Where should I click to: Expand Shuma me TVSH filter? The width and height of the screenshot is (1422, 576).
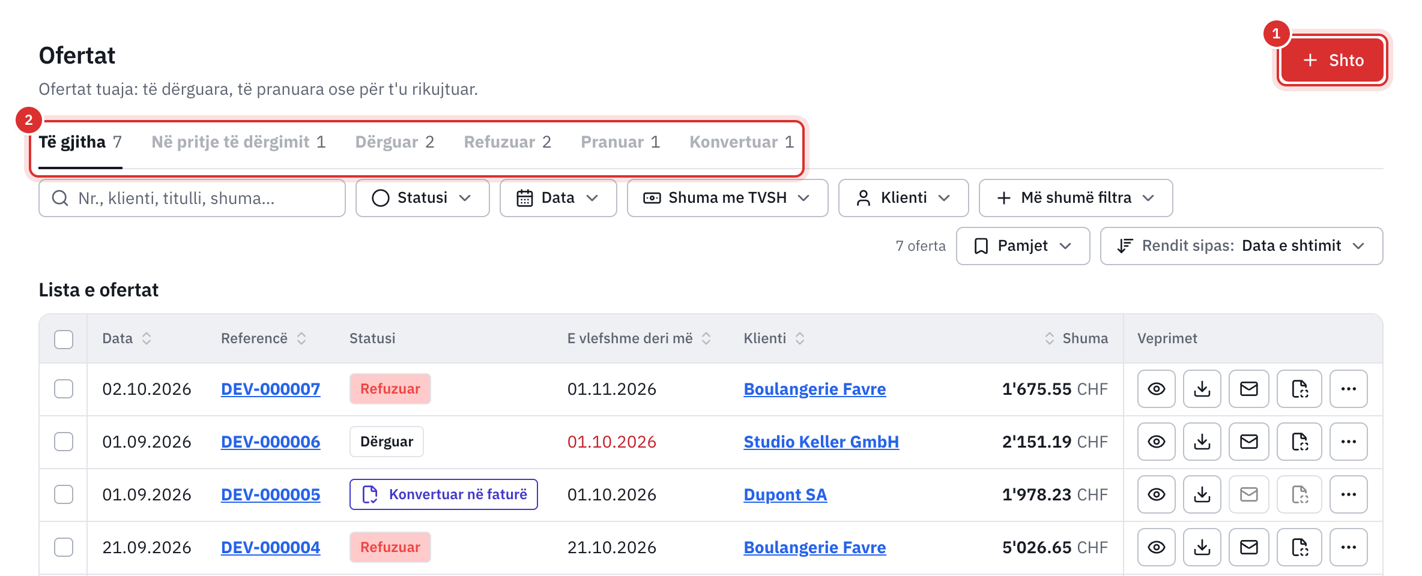[727, 198]
